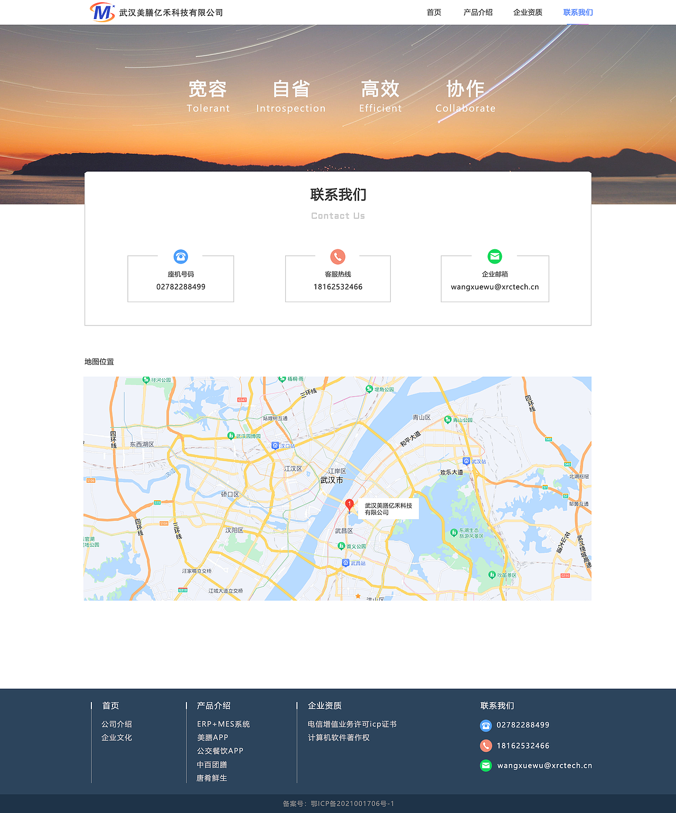Select the 首页 navigation menu item
The height and width of the screenshot is (813, 676).
434,12
